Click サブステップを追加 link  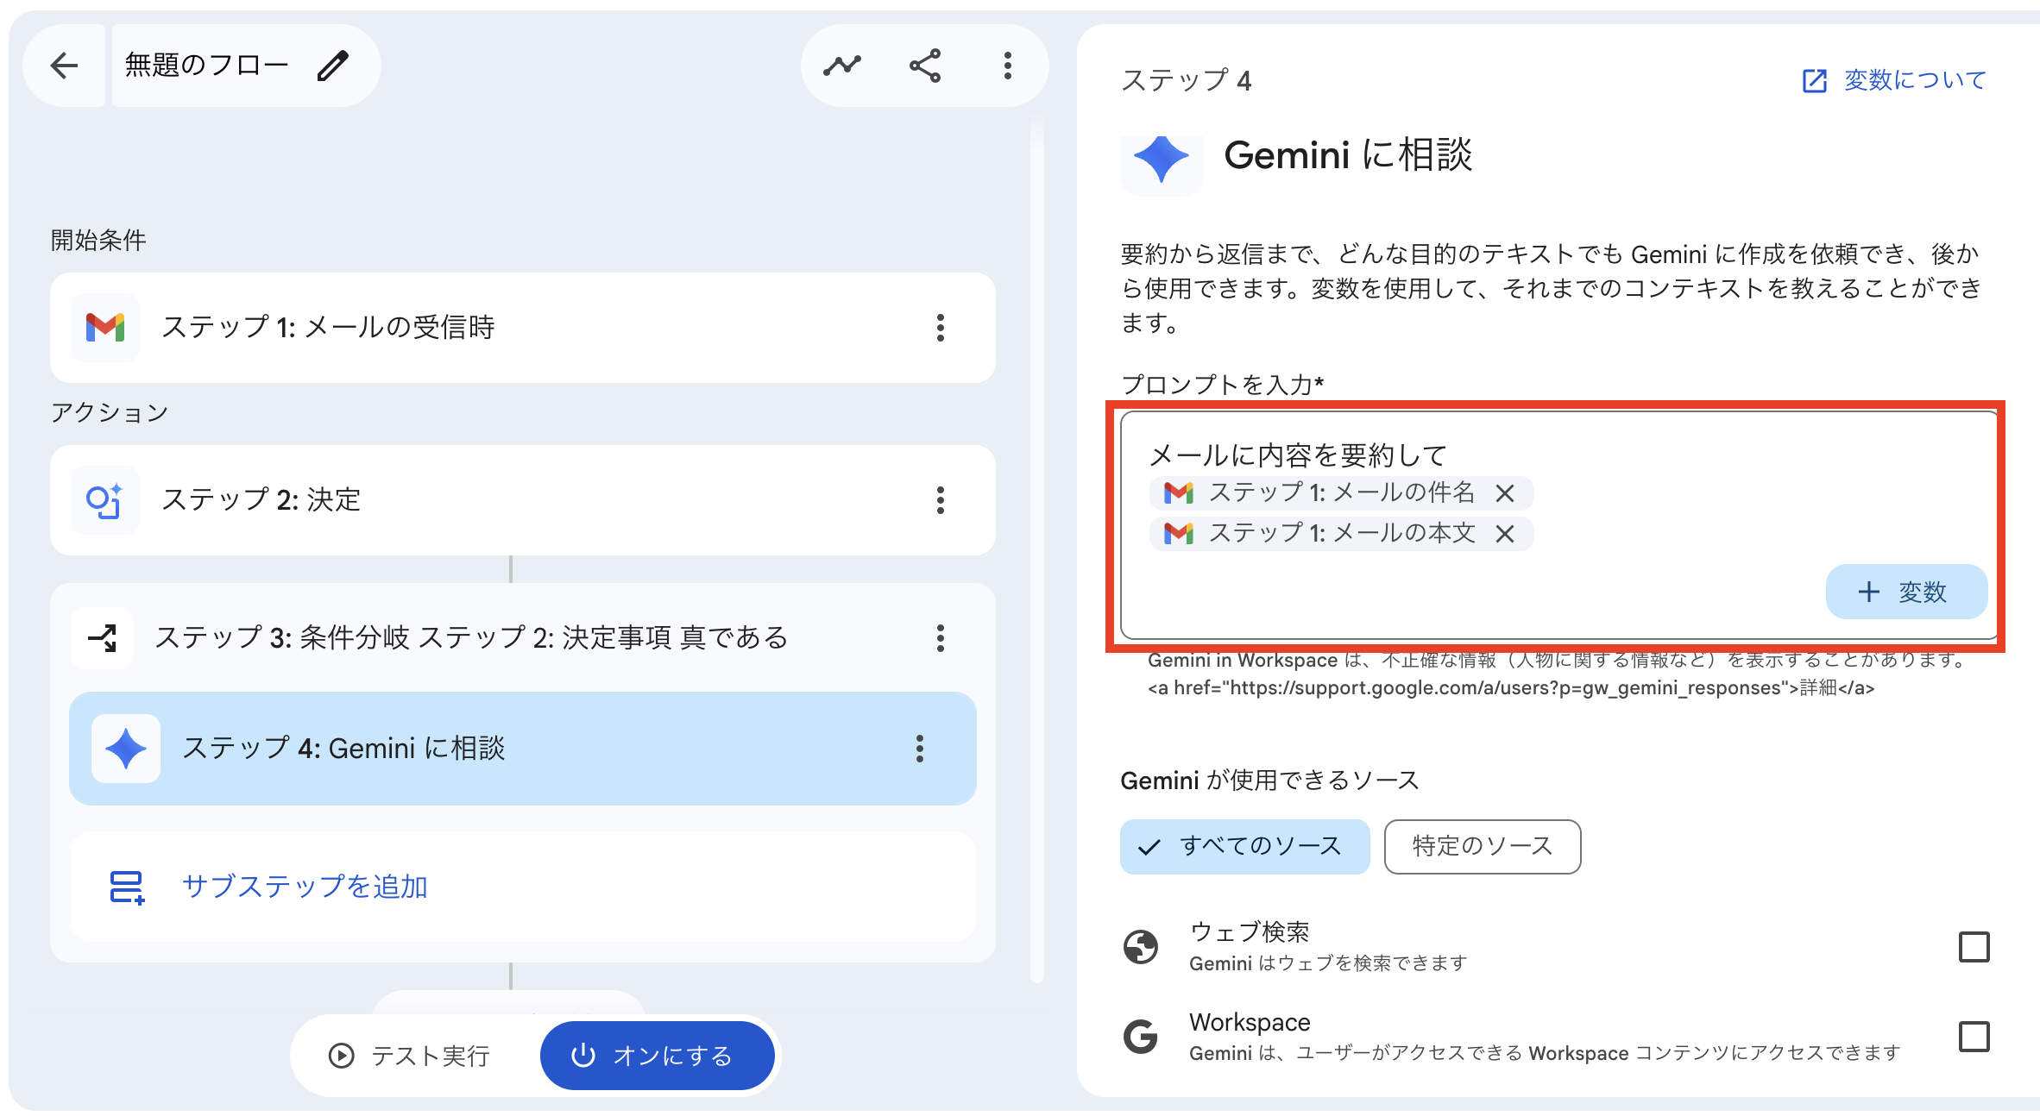pyautogui.click(x=305, y=887)
